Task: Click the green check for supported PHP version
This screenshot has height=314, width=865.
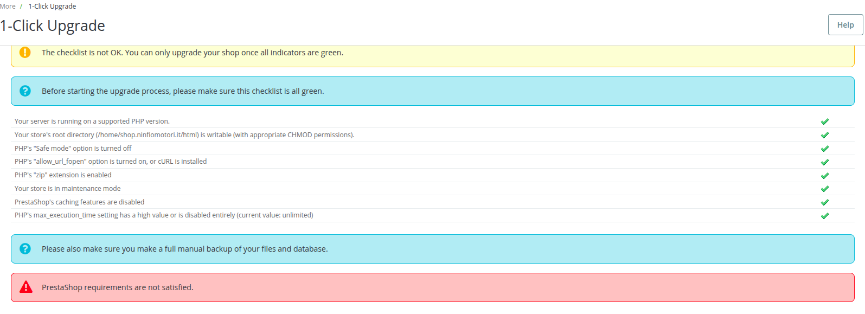Action: pos(824,121)
